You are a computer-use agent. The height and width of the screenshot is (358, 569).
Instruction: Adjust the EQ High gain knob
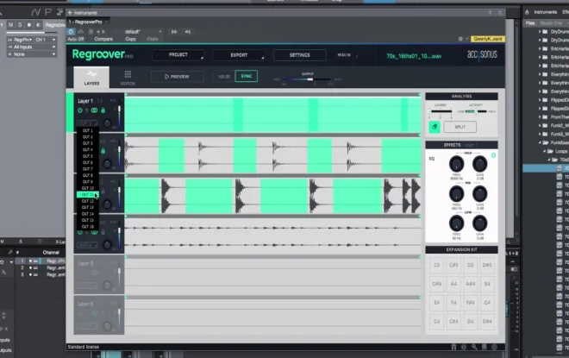point(479,164)
